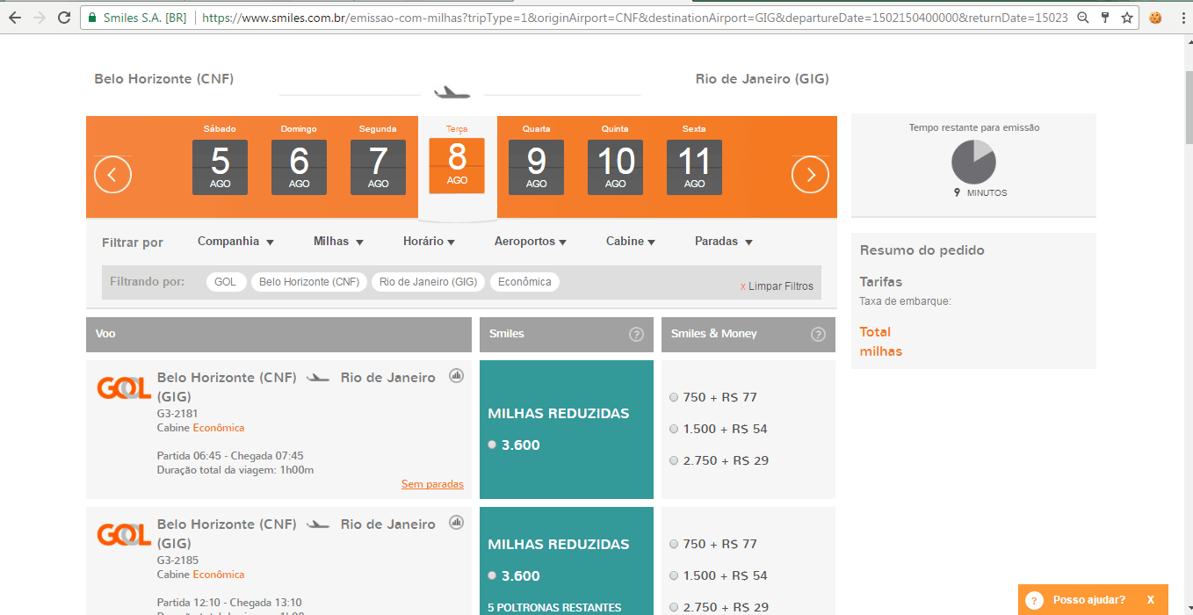Select 2.750 + R$ 29 for G3-2185
The image size is (1193, 615).
pyautogui.click(x=674, y=607)
